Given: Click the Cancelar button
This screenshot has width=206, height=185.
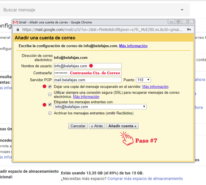Looking at the screenshot, I should click(x=78, y=126).
